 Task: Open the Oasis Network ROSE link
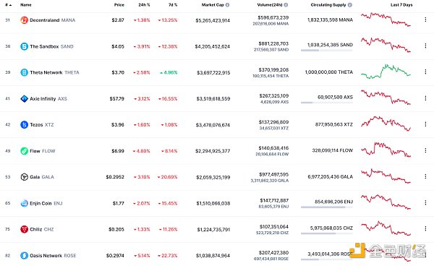(53, 255)
